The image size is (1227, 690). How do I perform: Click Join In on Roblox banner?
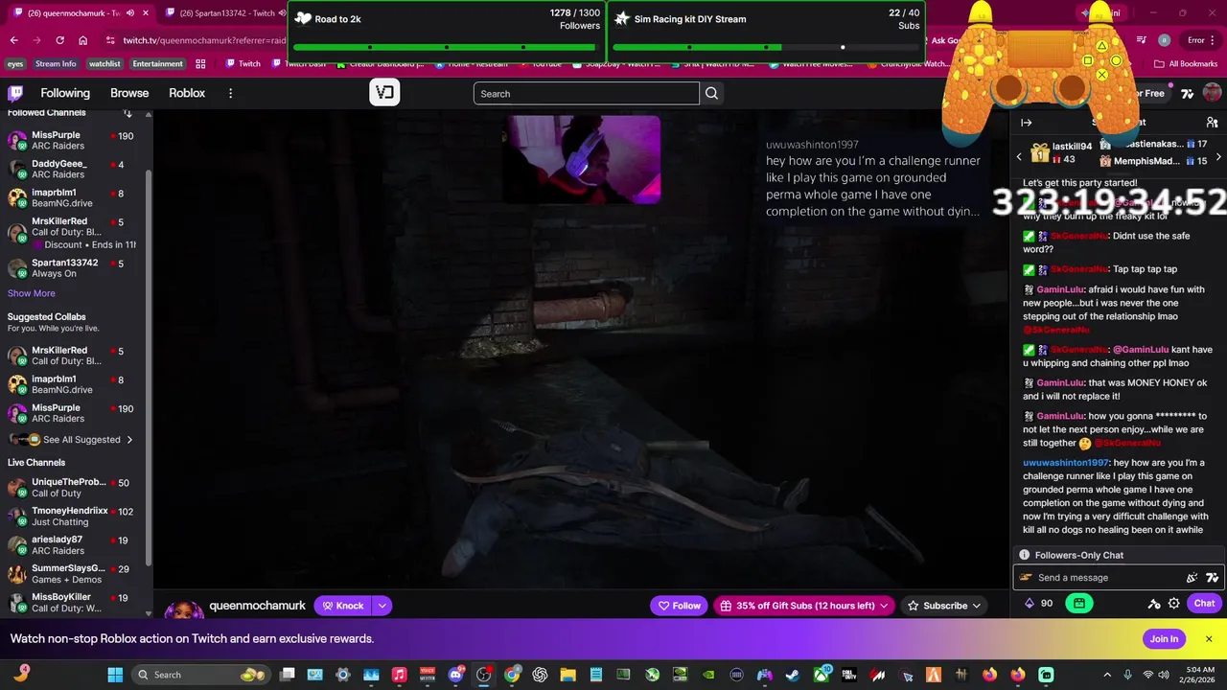tap(1164, 639)
